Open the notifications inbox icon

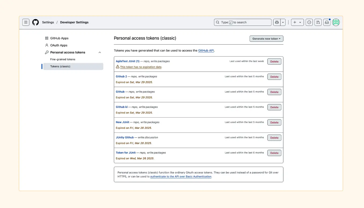[x=327, y=22]
